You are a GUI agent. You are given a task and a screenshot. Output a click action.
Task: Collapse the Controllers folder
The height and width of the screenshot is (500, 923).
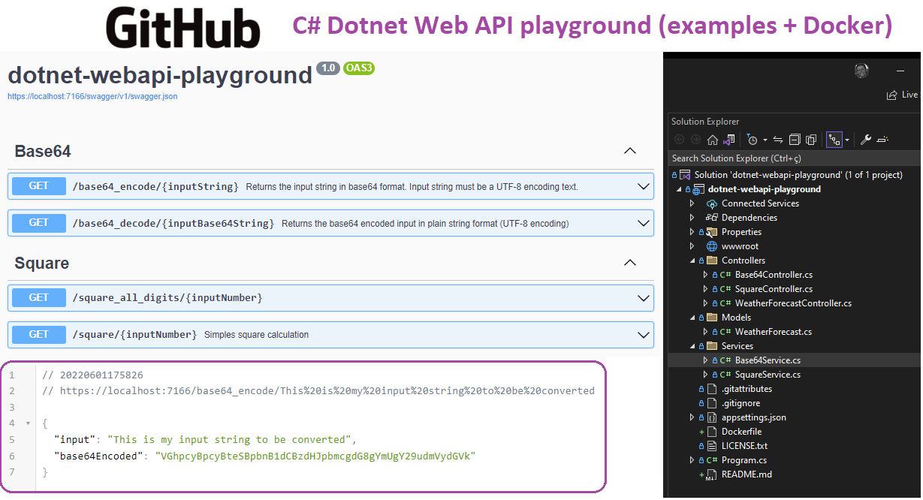(x=692, y=261)
